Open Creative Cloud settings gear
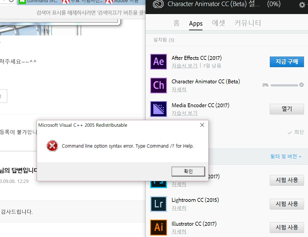Image resolution: width=308 pixels, height=237 pixels. tap(302, 5)
